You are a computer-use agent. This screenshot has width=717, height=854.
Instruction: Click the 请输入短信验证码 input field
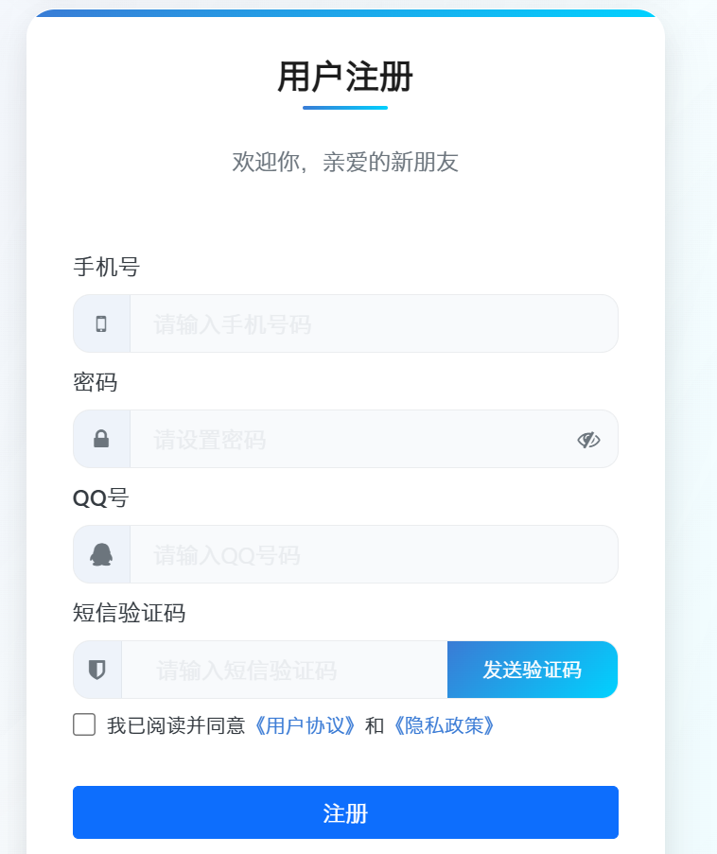click(x=284, y=670)
